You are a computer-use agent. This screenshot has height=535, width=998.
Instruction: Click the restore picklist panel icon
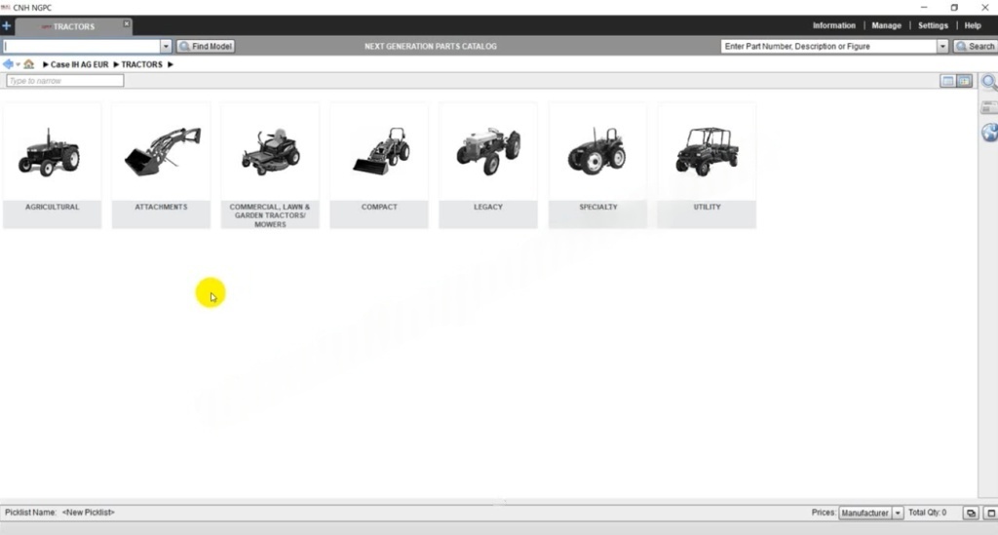970,513
